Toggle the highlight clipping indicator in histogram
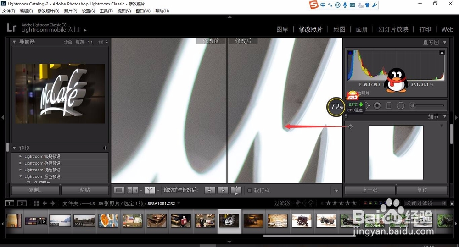459x247 pixels. (x=442, y=53)
